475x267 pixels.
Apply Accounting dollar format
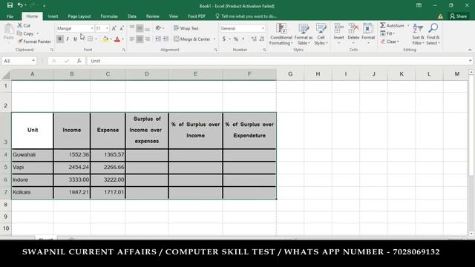point(224,39)
